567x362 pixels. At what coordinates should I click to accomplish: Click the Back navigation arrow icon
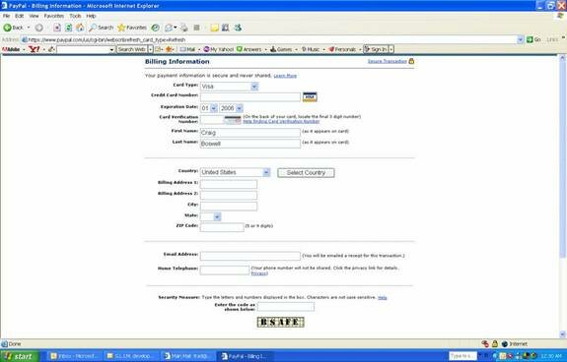7,28
